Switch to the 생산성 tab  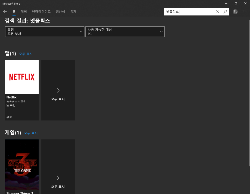60,12
